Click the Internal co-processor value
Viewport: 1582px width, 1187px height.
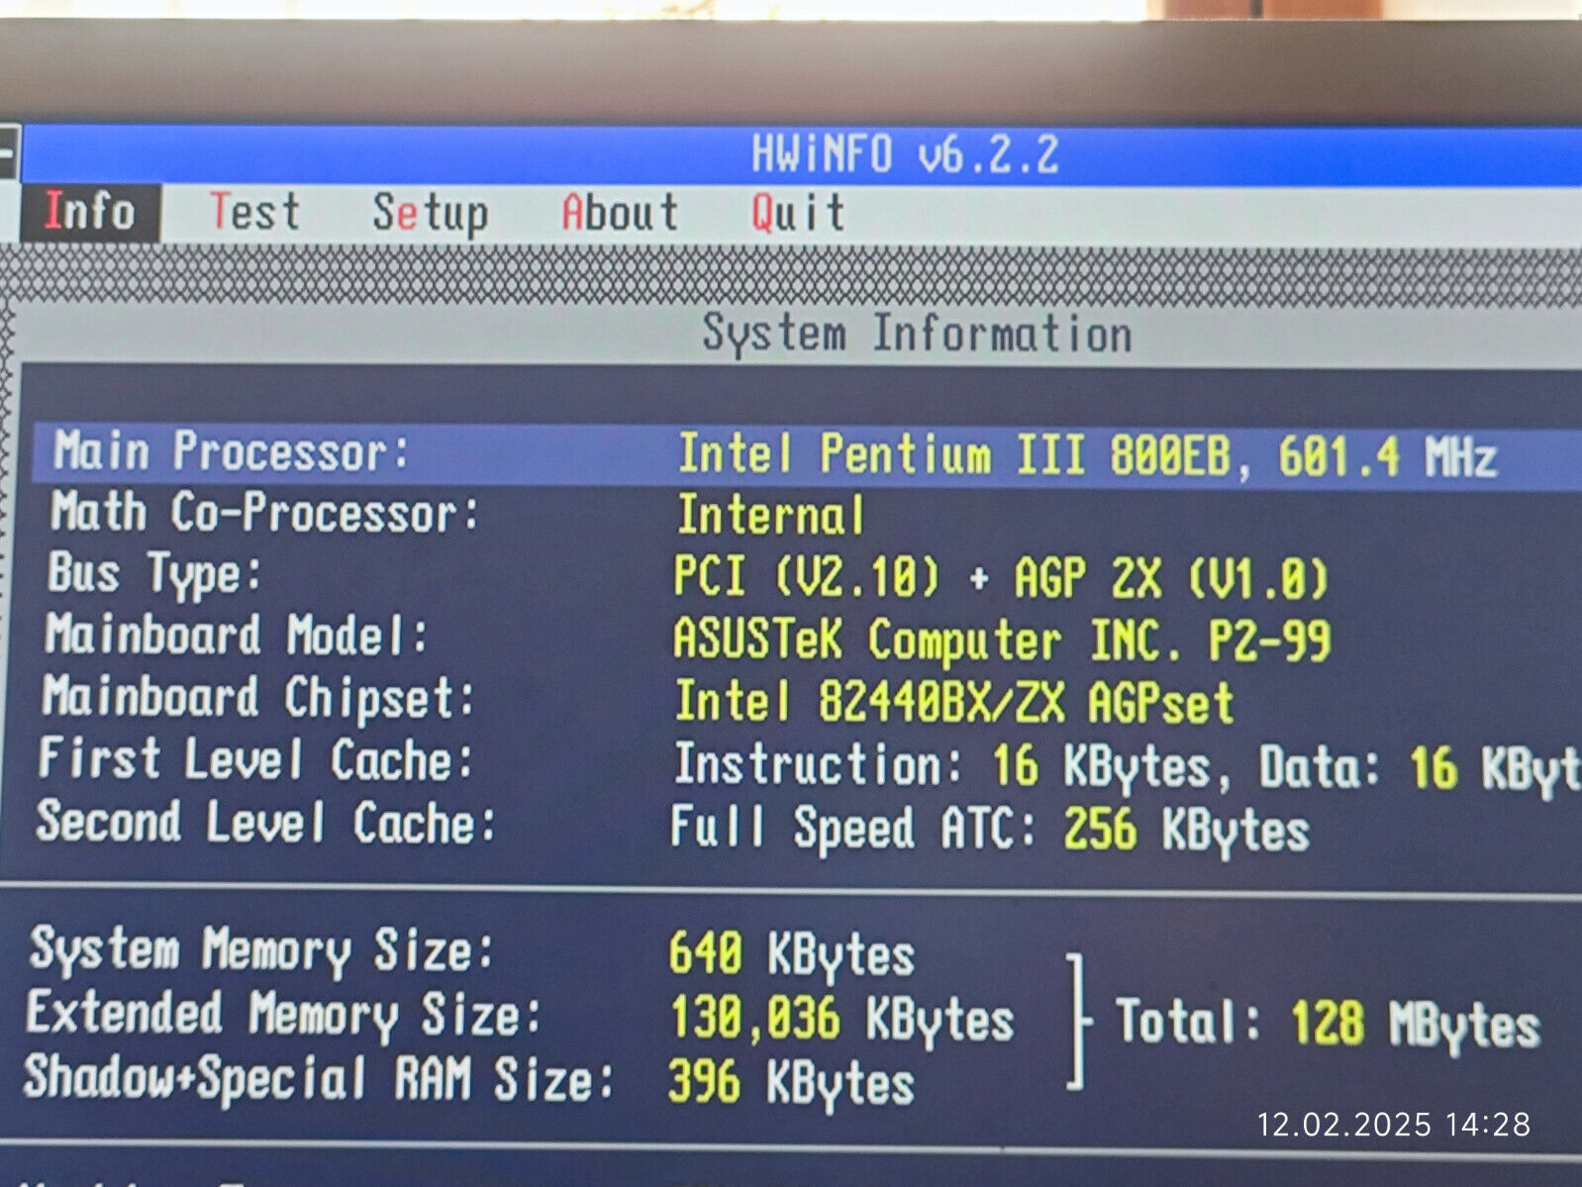pyautogui.click(x=770, y=515)
